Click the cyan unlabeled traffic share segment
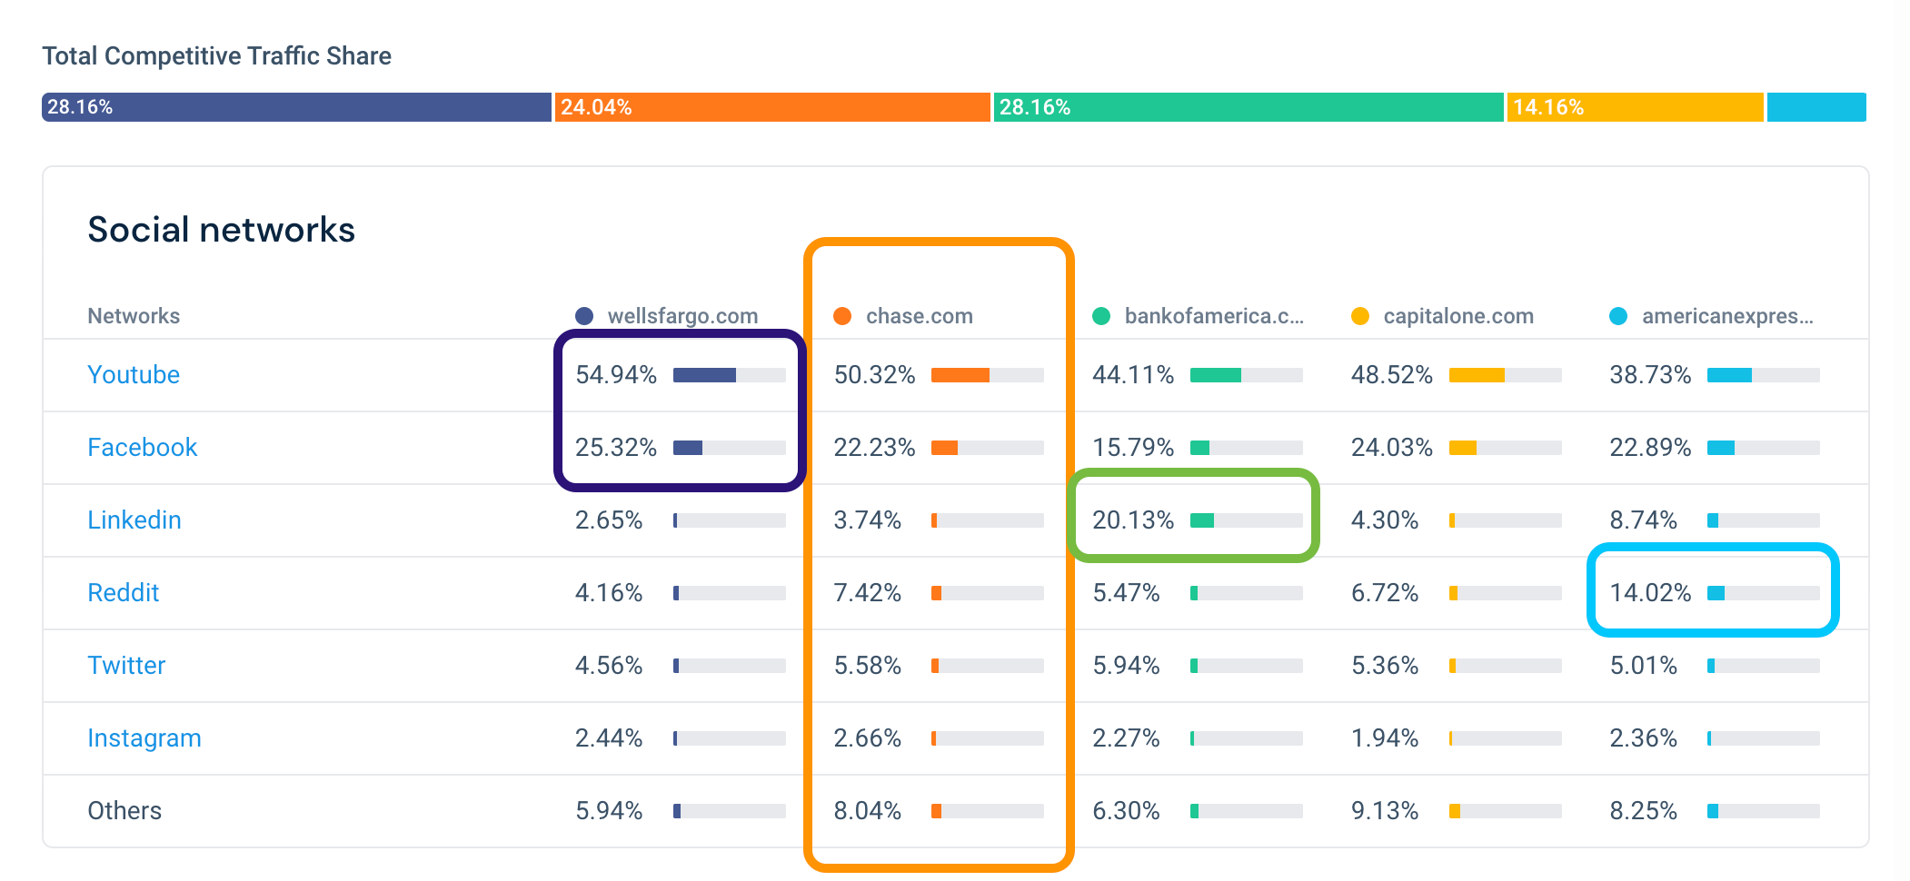The height and width of the screenshot is (881, 1910). (1816, 107)
